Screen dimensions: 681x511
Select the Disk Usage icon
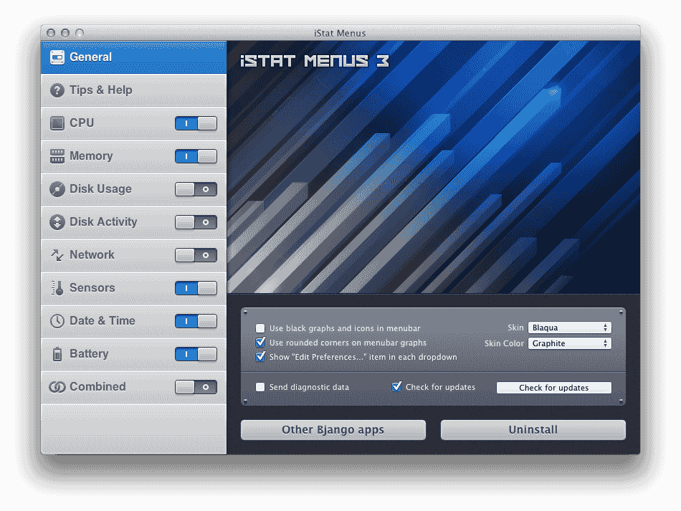(56, 188)
